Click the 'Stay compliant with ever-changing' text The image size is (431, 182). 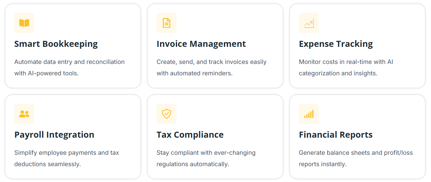(x=206, y=153)
